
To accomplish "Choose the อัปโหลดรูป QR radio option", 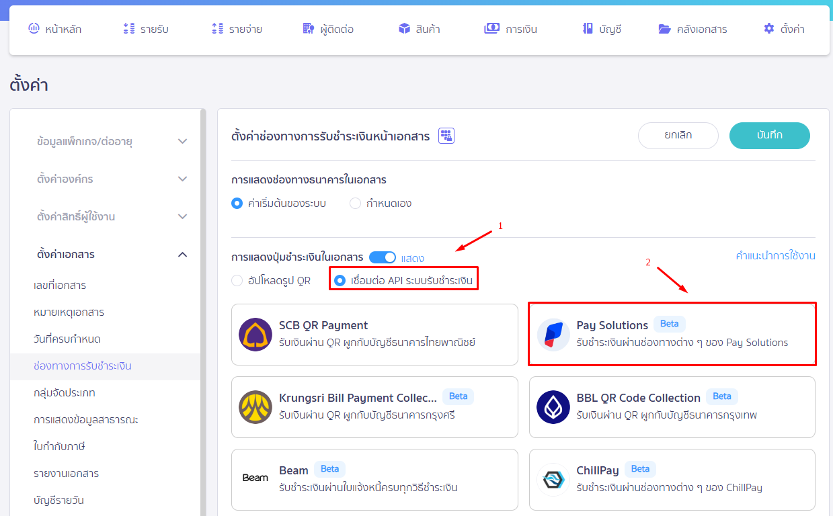I will click(237, 280).
